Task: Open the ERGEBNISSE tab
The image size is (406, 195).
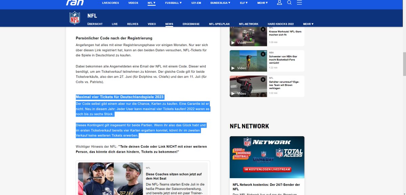Action: click(191, 24)
